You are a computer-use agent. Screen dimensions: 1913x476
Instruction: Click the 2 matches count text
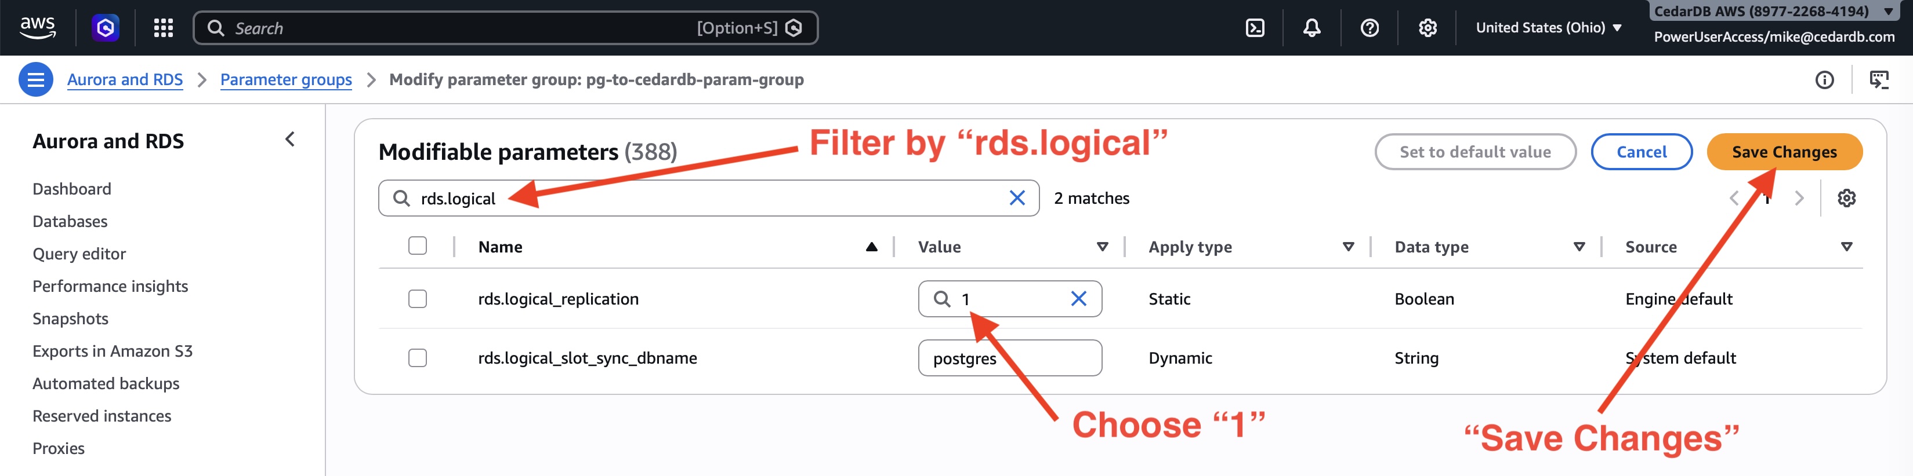(1091, 198)
